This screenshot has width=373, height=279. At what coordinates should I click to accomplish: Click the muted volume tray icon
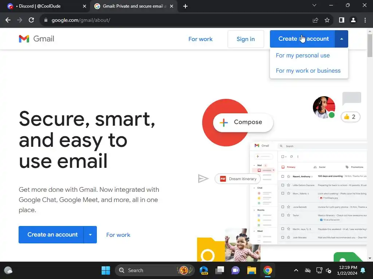329,270
